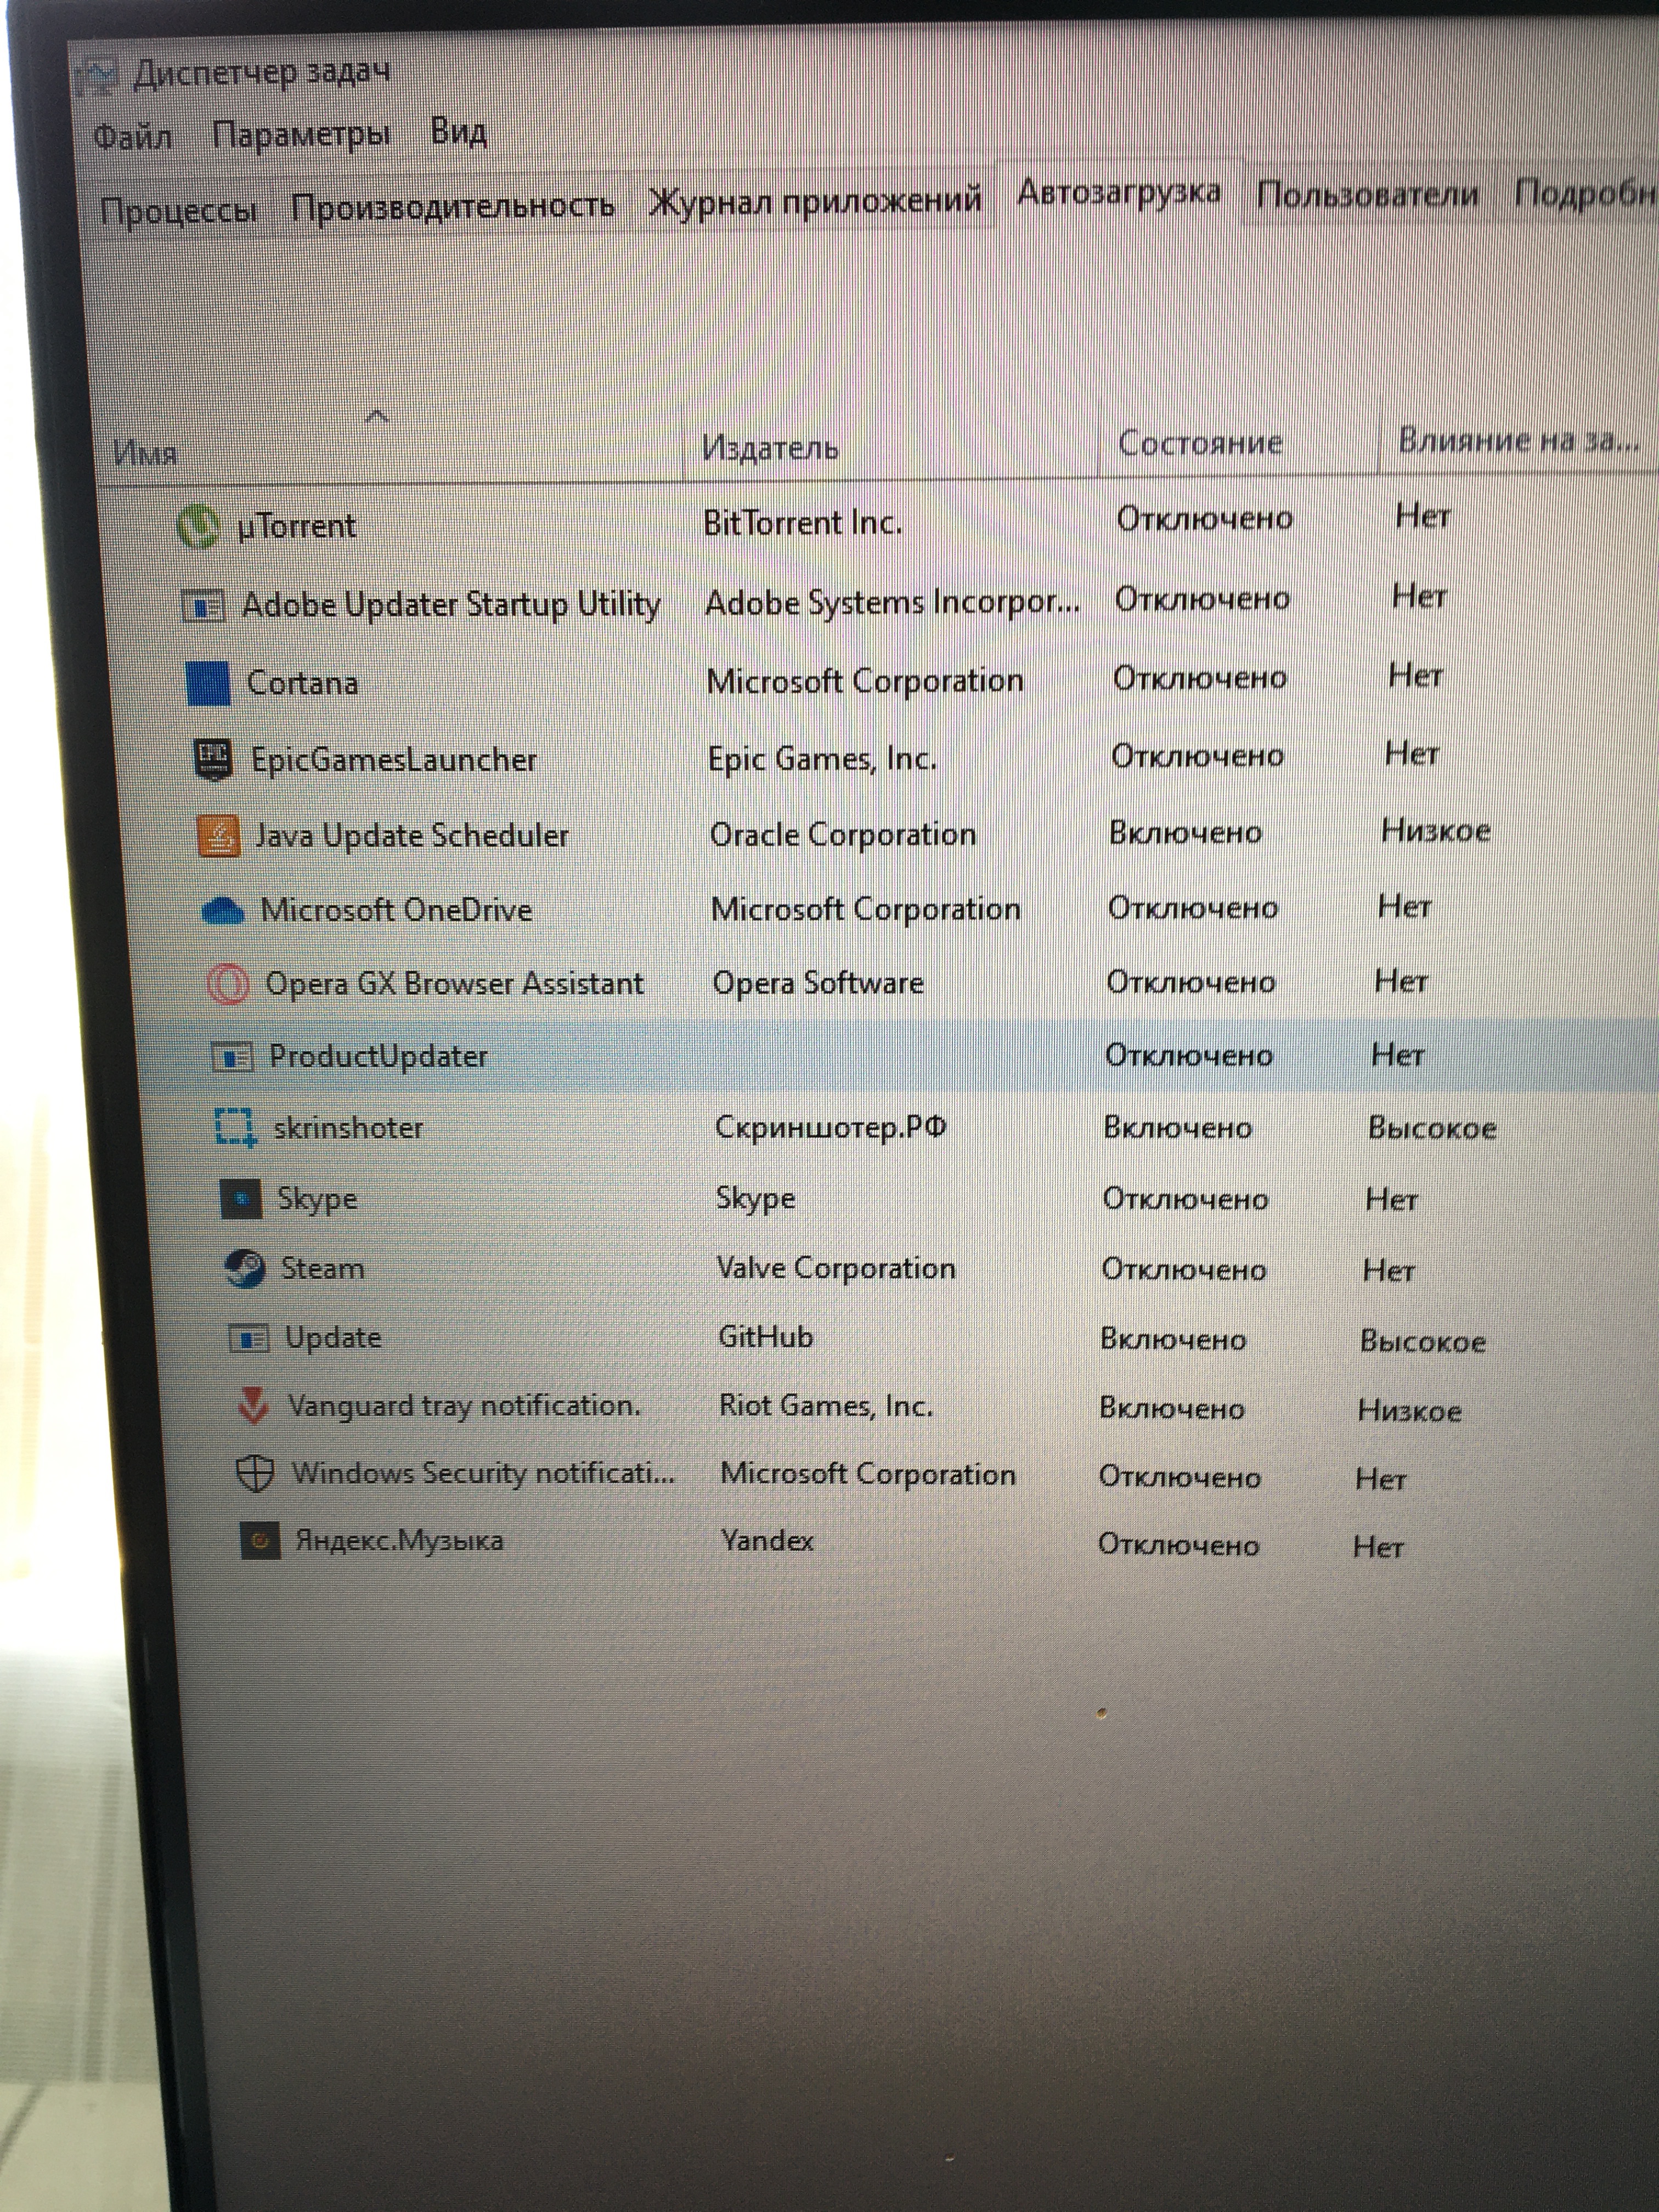The width and height of the screenshot is (1659, 2212).
Task: Click the Яндекс.Музыка icon
Action: [x=259, y=1541]
